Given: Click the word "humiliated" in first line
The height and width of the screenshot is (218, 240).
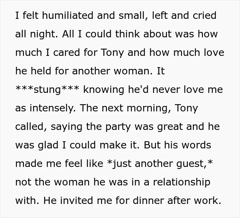Looking at the screenshot, I should (x=68, y=15).
